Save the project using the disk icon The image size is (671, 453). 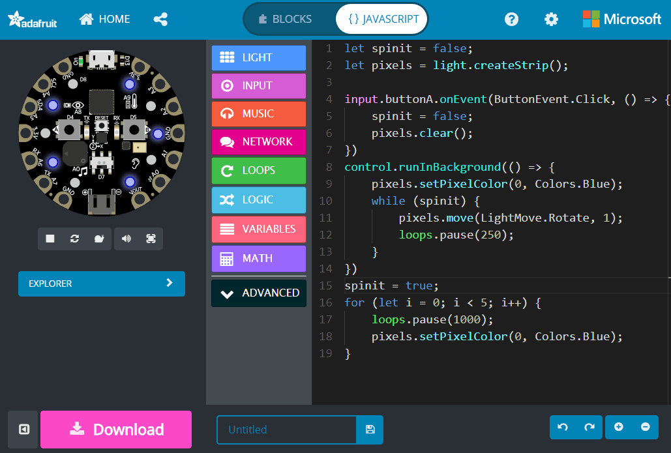tap(370, 430)
